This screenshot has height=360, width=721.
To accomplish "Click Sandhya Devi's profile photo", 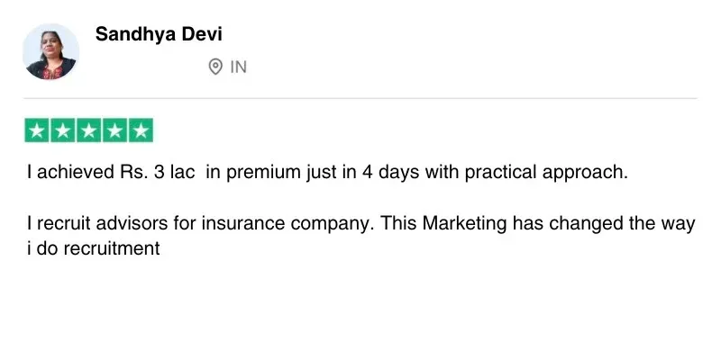I will click(50, 52).
